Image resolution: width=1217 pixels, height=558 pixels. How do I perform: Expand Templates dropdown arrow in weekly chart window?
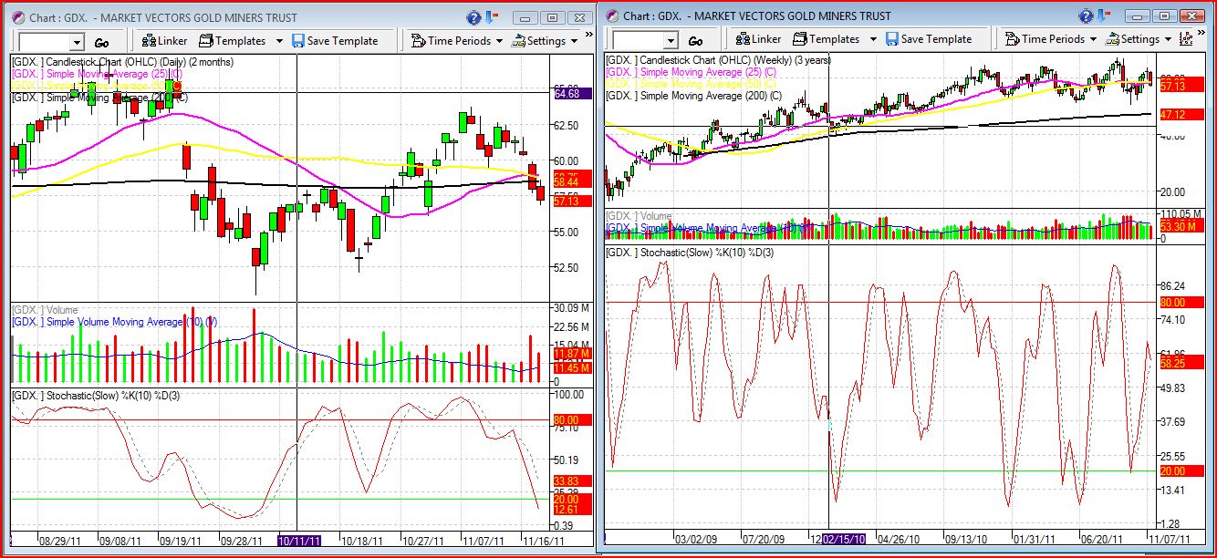point(873,39)
